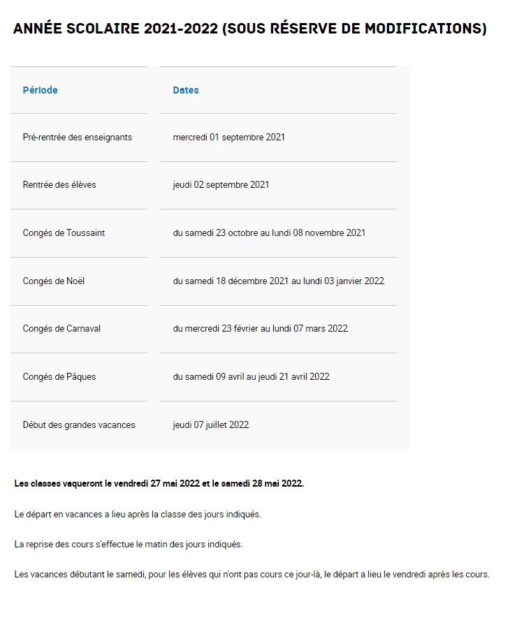Click the Congés de Toussaint label
517x620 pixels.
pyautogui.click(x=64, y=233)
